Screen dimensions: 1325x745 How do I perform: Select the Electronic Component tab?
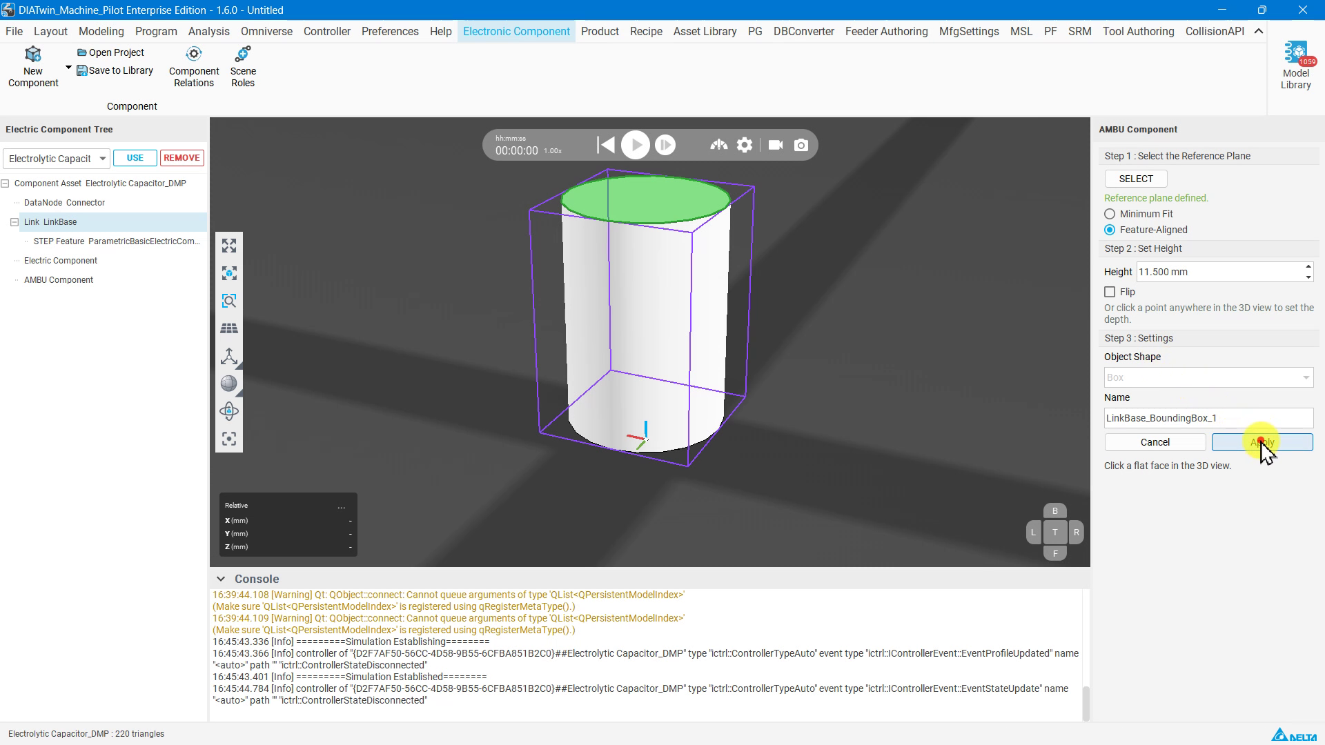tap(516, 31)
